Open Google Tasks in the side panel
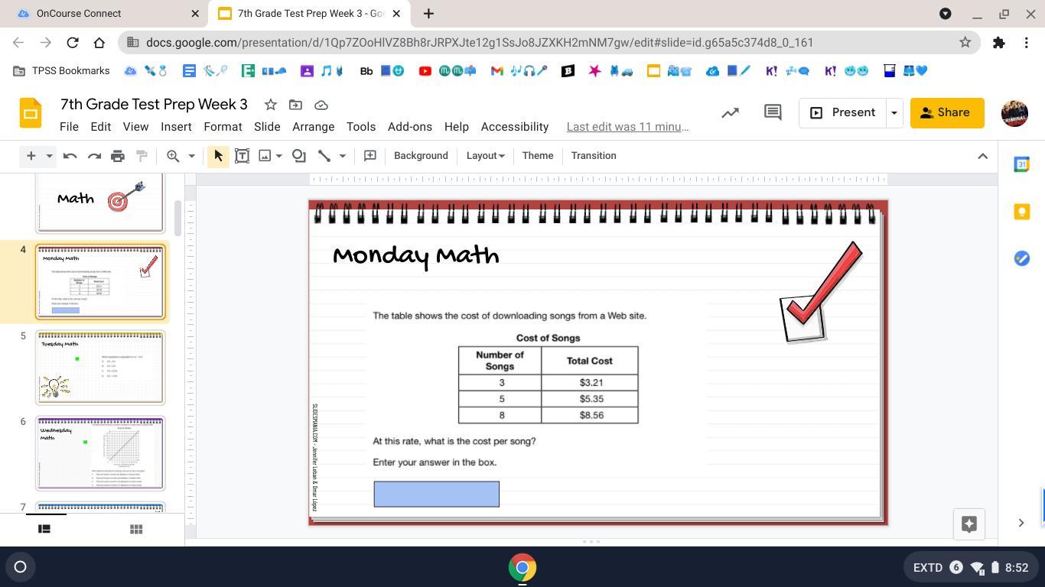Image resolution: width=1045 pixels, height=587 pixels. tap(1021, 259)
